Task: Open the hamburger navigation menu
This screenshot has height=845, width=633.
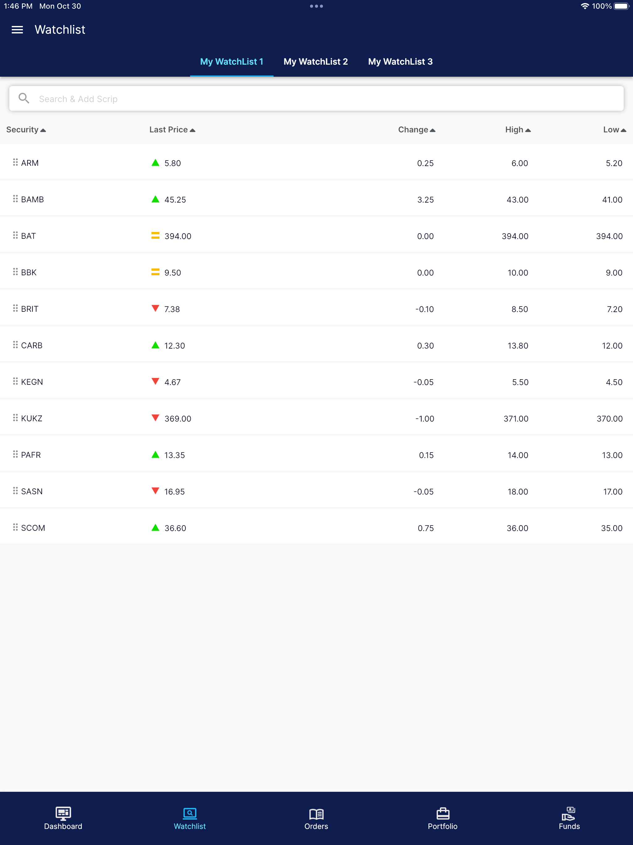Action: point(17,29)
